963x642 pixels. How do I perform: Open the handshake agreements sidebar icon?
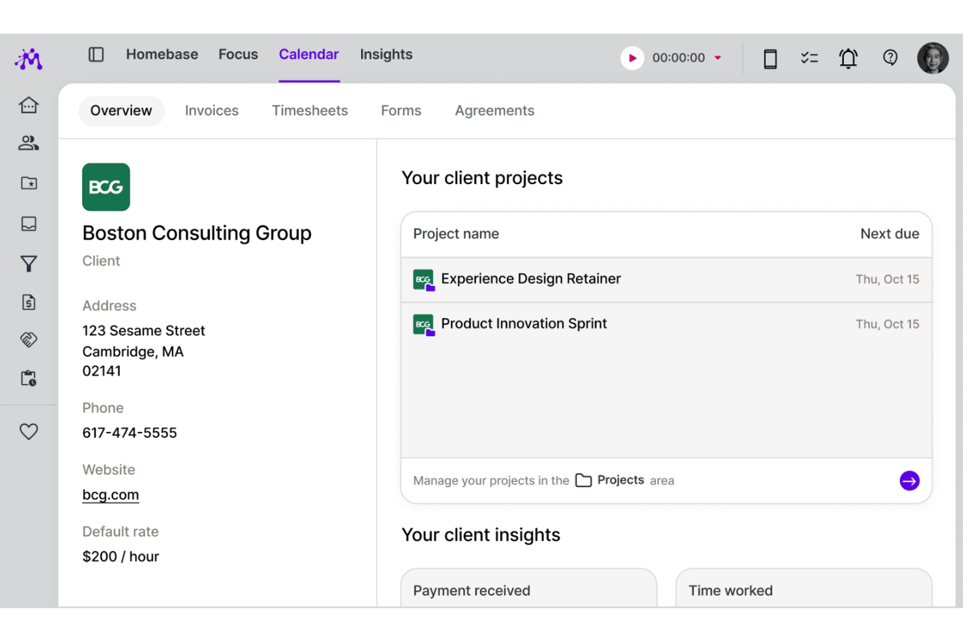pos(29,340)
